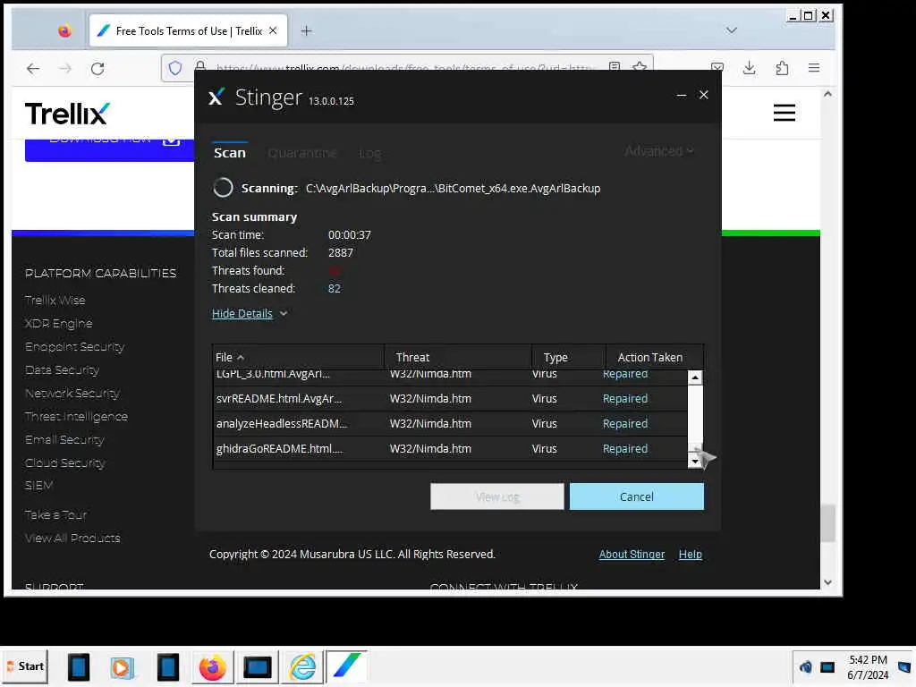Click the browser page vertical scrollbar thumb
Viewport: 916px width, 687px height.
coord(827,522)
